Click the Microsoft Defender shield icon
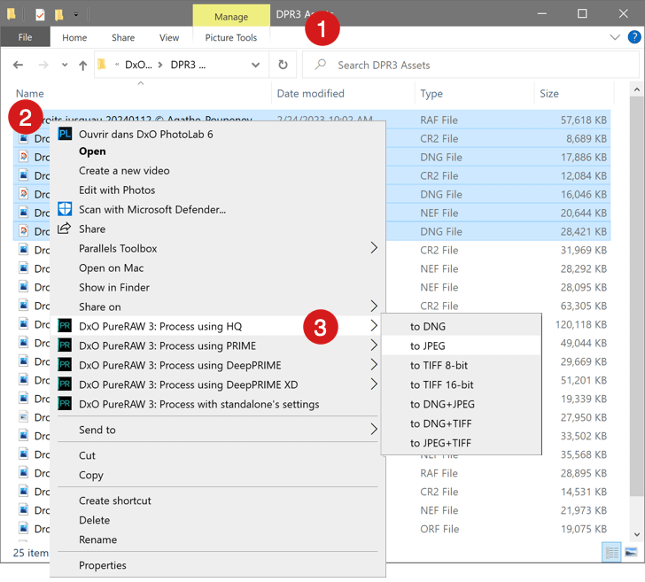 click(65, 209)
